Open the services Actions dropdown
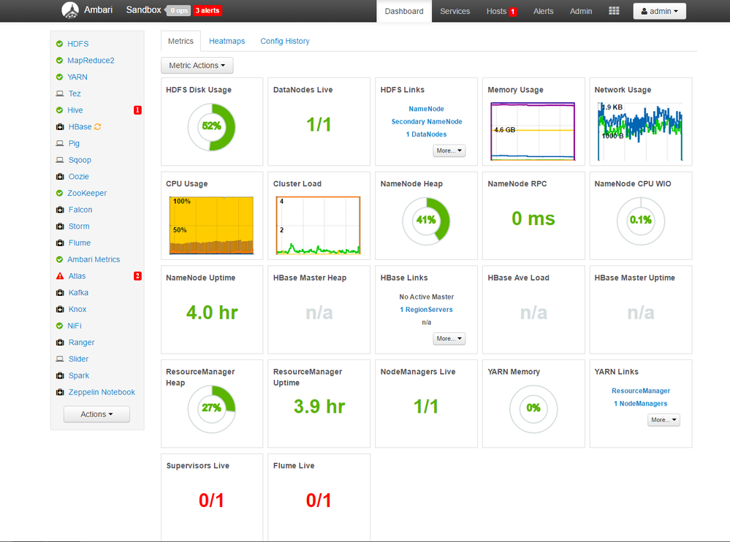The image size is (730, 542). click(x=96, y=414)
